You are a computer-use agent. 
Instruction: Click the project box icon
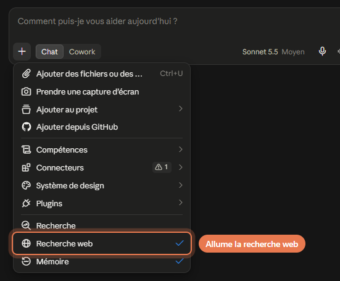pyautogui.click(x=27, y=109)
